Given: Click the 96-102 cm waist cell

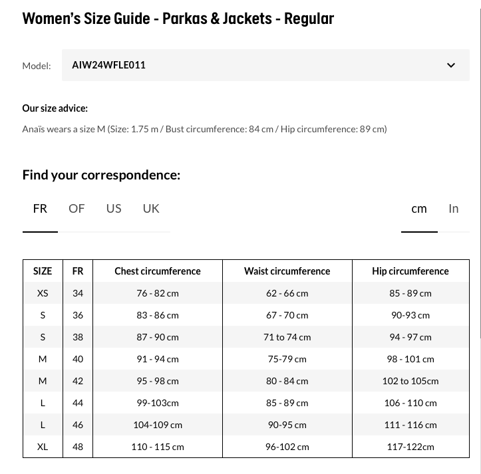Looking at the screenshot, I should 287,447.
